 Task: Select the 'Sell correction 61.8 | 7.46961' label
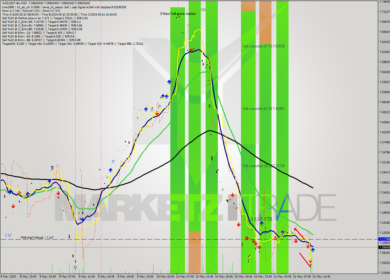pos(264,109)
